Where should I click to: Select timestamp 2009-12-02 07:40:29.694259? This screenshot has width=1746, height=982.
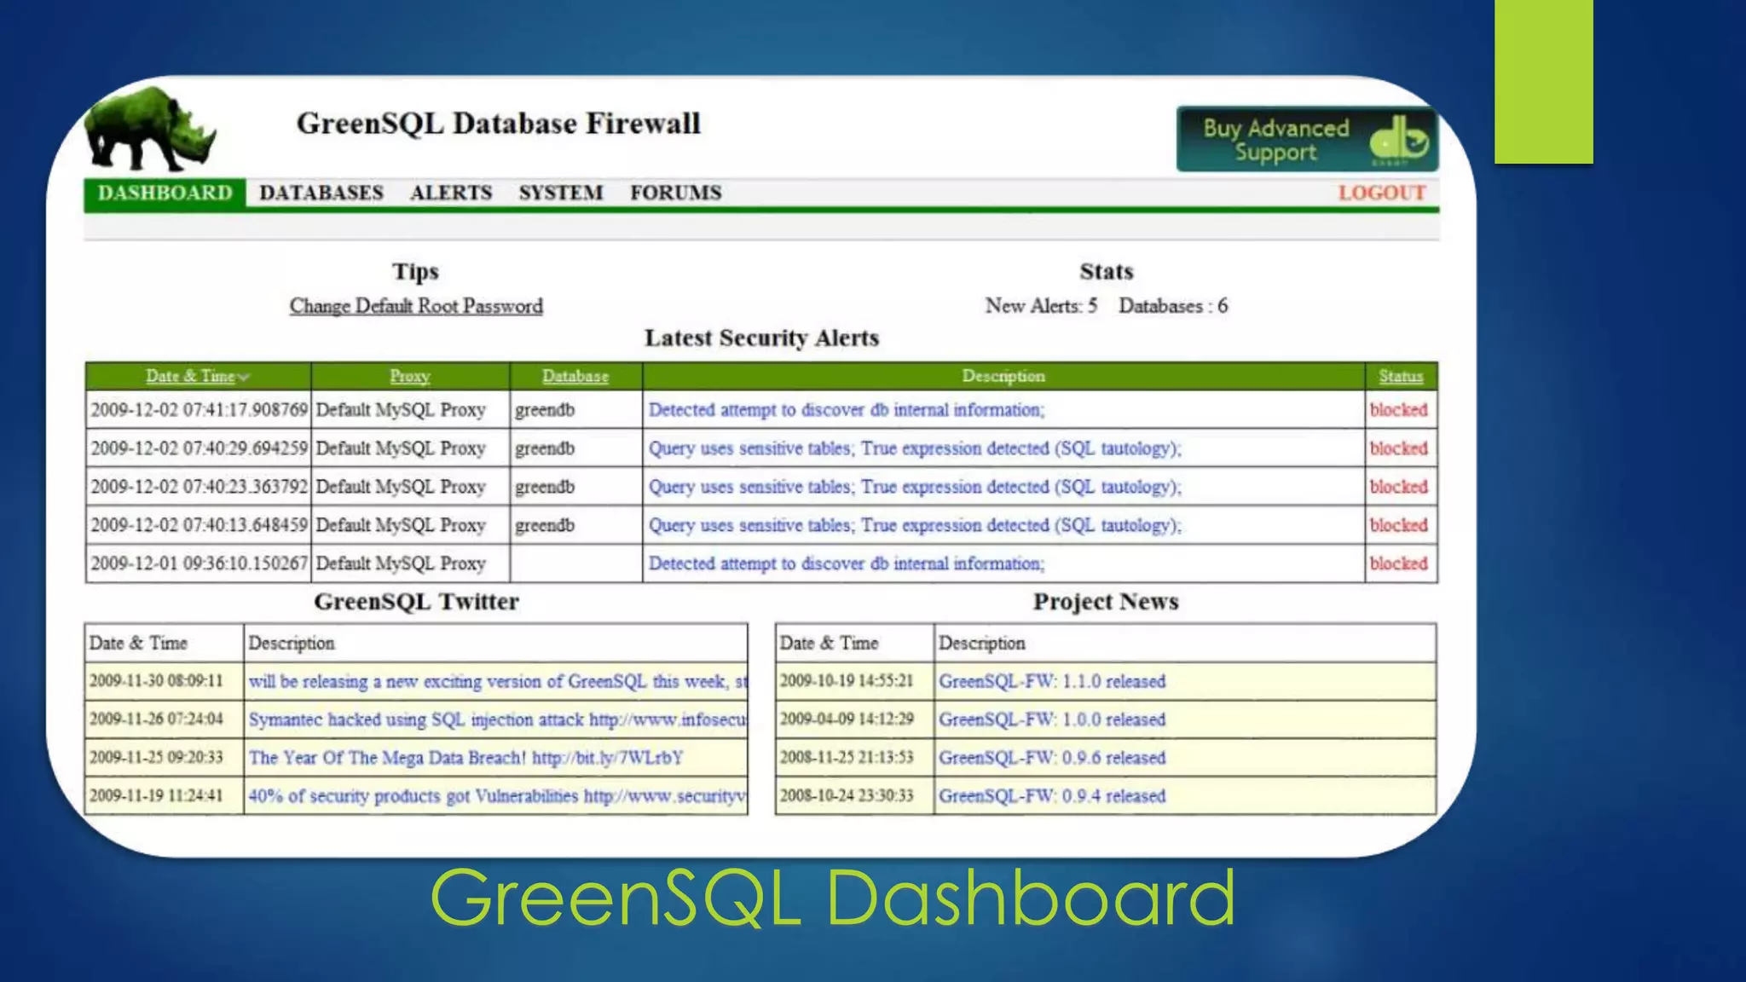[199, 448]
